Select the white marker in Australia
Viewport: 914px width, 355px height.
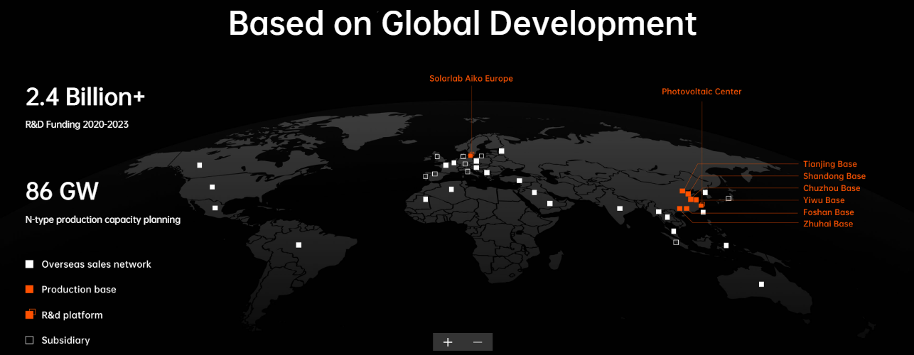tap(761, 284)
